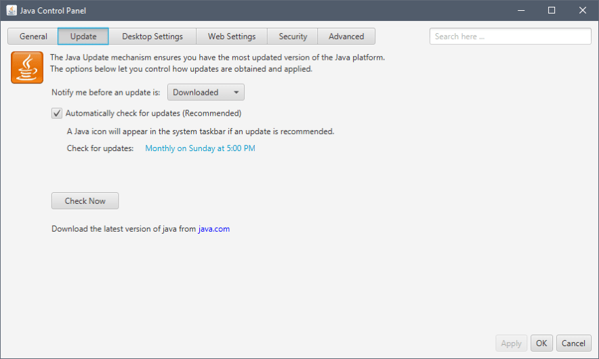599x359 pixels.
Task: Maximize the Java Control Panel window
Action: 552,10
